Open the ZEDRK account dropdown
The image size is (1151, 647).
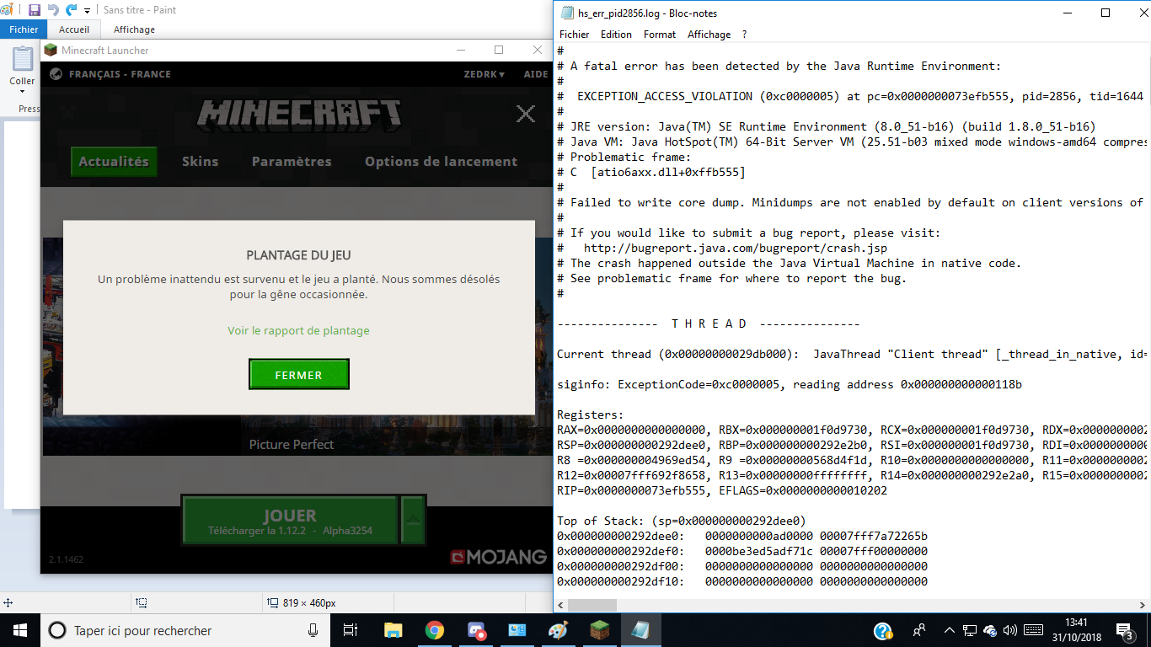pos(484,74)
